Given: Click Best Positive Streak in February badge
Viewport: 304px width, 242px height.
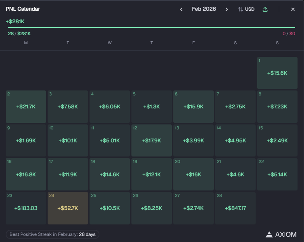Looking at the screenshot, I should tap(53, 234).
